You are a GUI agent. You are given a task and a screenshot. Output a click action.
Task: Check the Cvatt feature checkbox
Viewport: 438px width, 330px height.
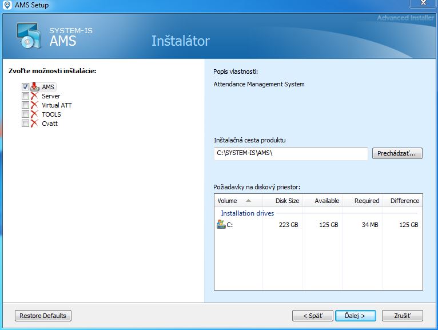click(25, 124)
